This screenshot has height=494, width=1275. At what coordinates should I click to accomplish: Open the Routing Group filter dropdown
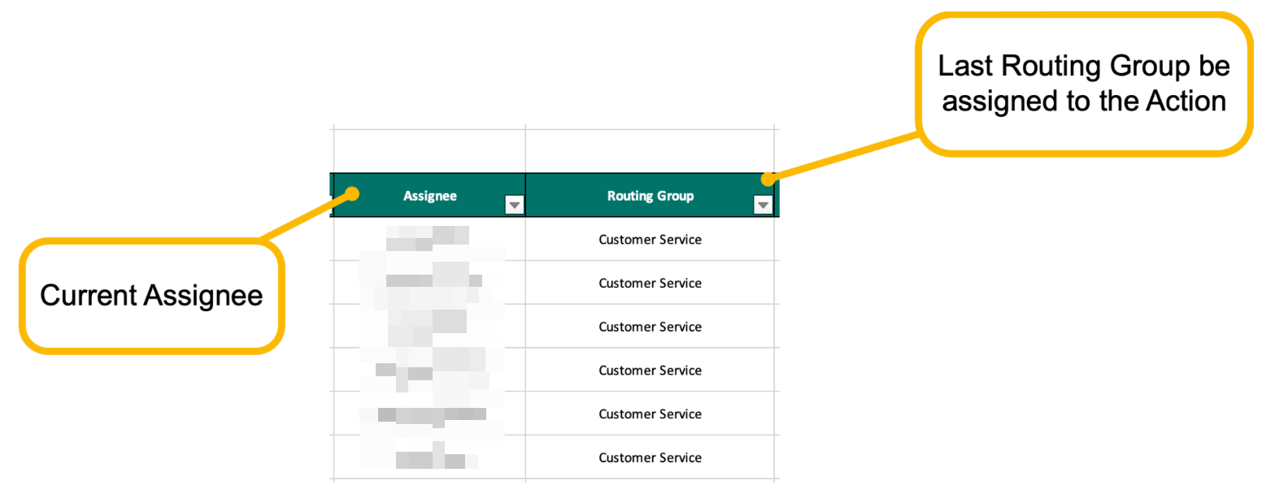(762, 206)
